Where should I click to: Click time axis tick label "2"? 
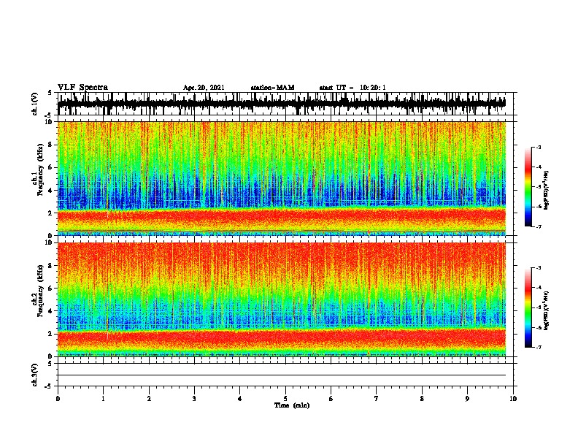(x=149, y=399)
